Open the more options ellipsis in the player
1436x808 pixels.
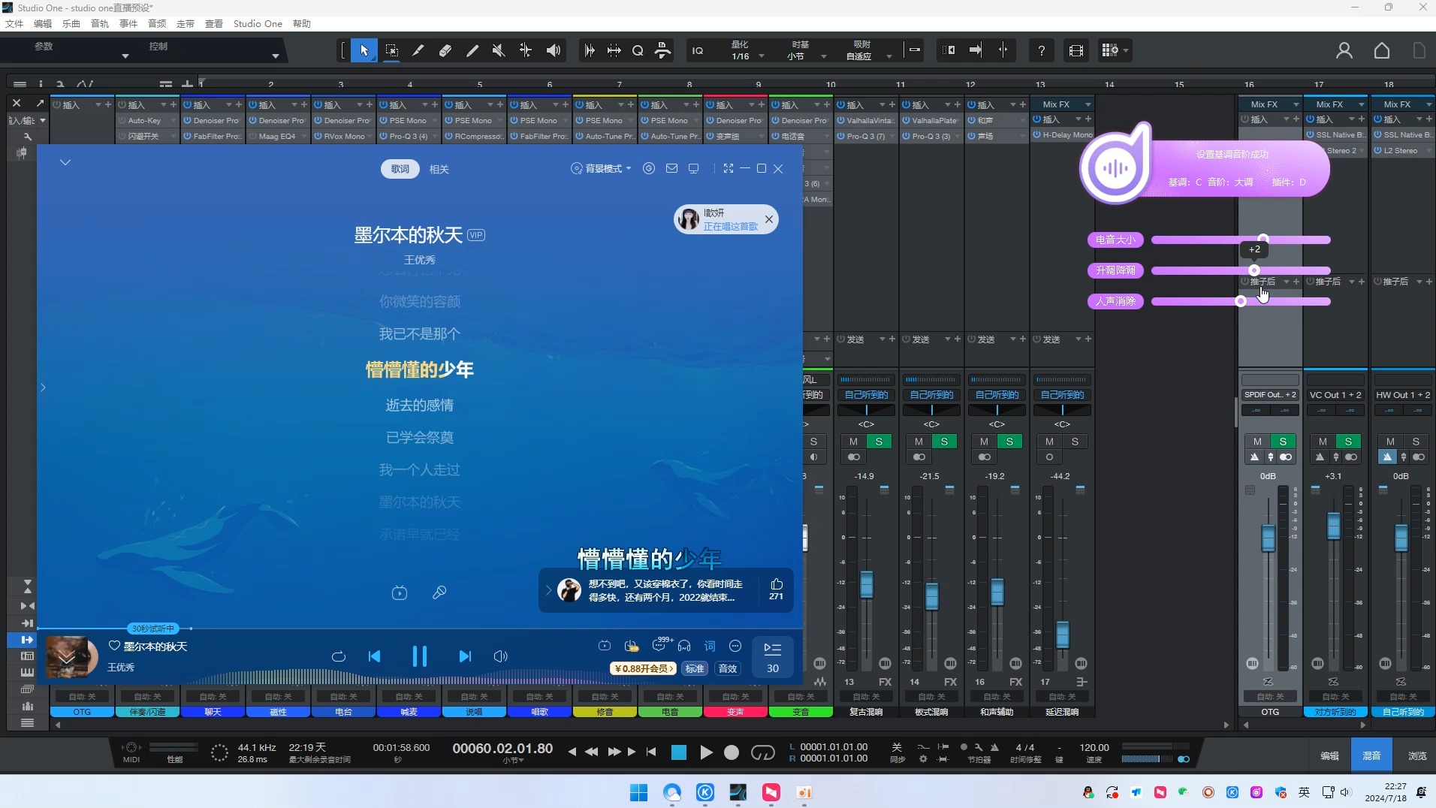(735, 646)
